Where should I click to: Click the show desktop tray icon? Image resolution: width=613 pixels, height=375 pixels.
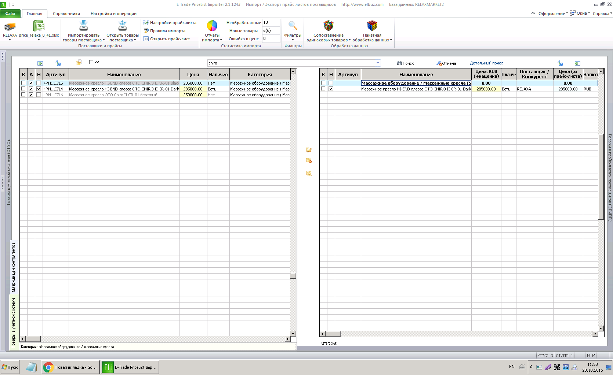(x=609, y=367)
